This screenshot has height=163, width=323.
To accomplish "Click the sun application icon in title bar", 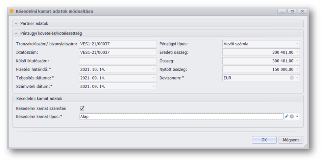I will pyautogui.click(x=12, y=11).
